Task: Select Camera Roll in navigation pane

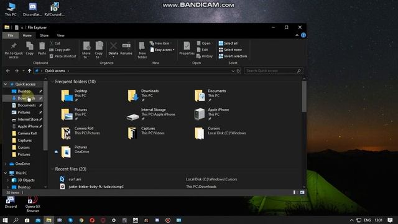Action: [27, 133]
